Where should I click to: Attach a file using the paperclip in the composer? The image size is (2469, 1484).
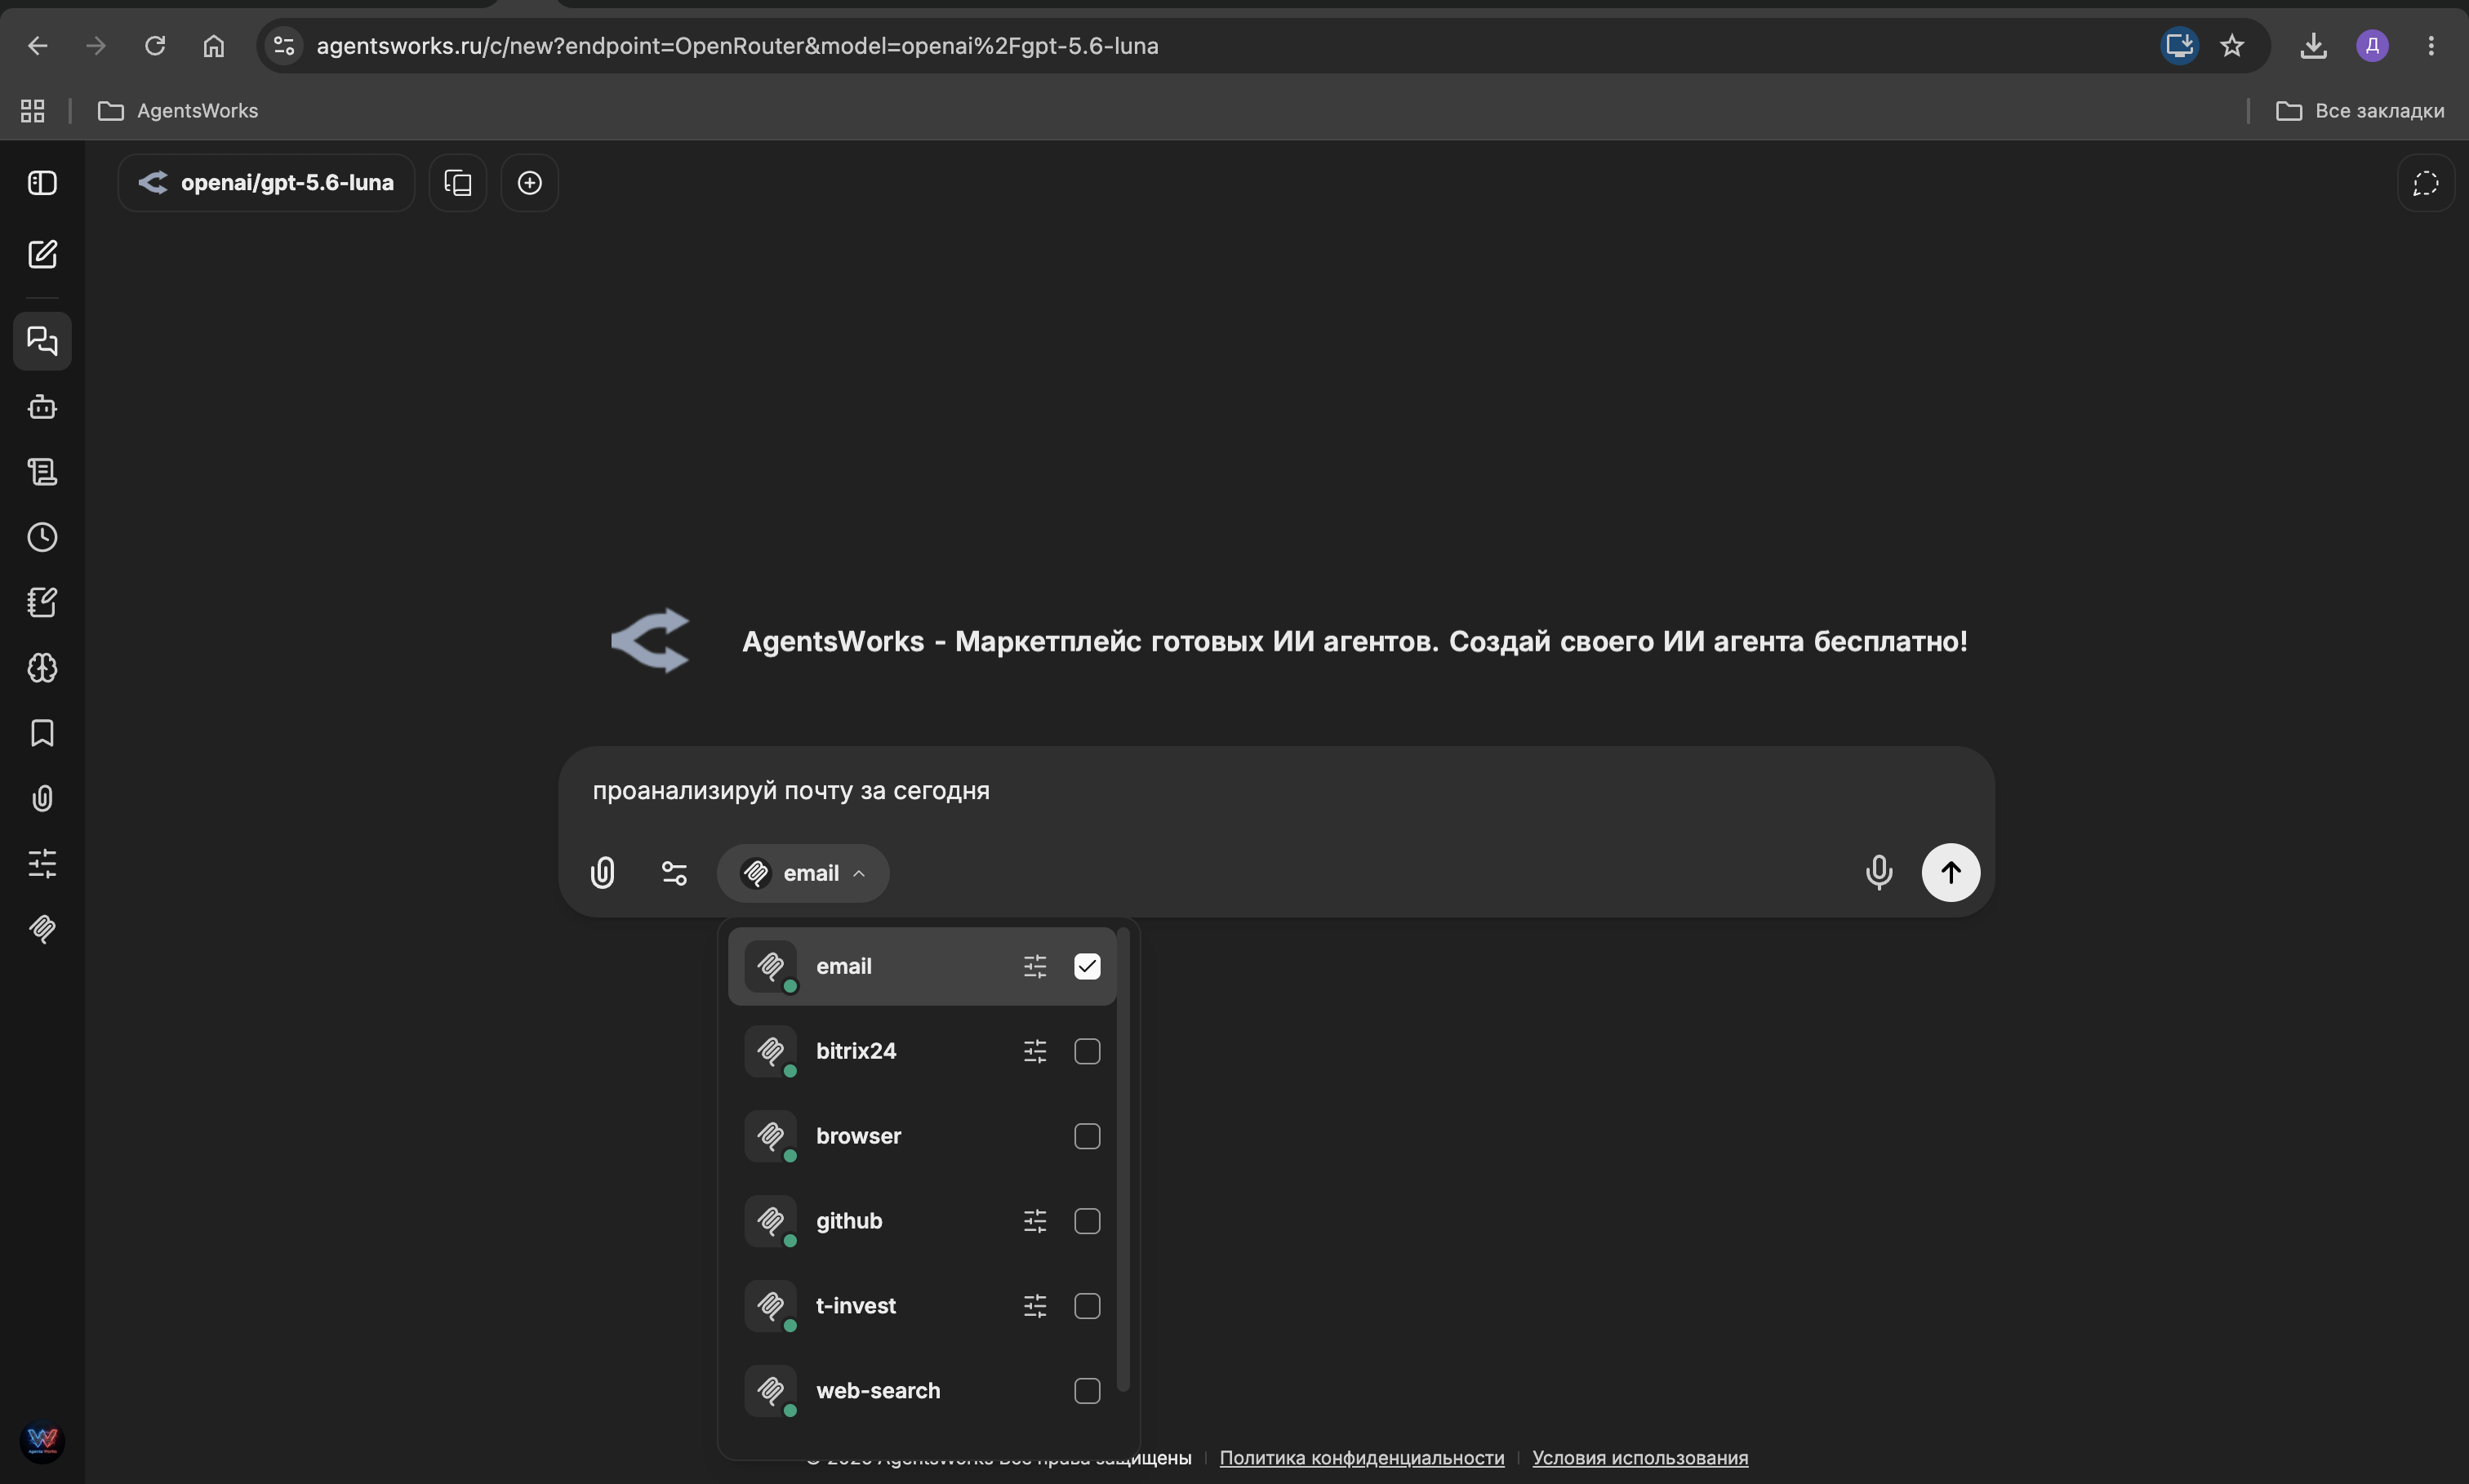[x=602, y=873]
